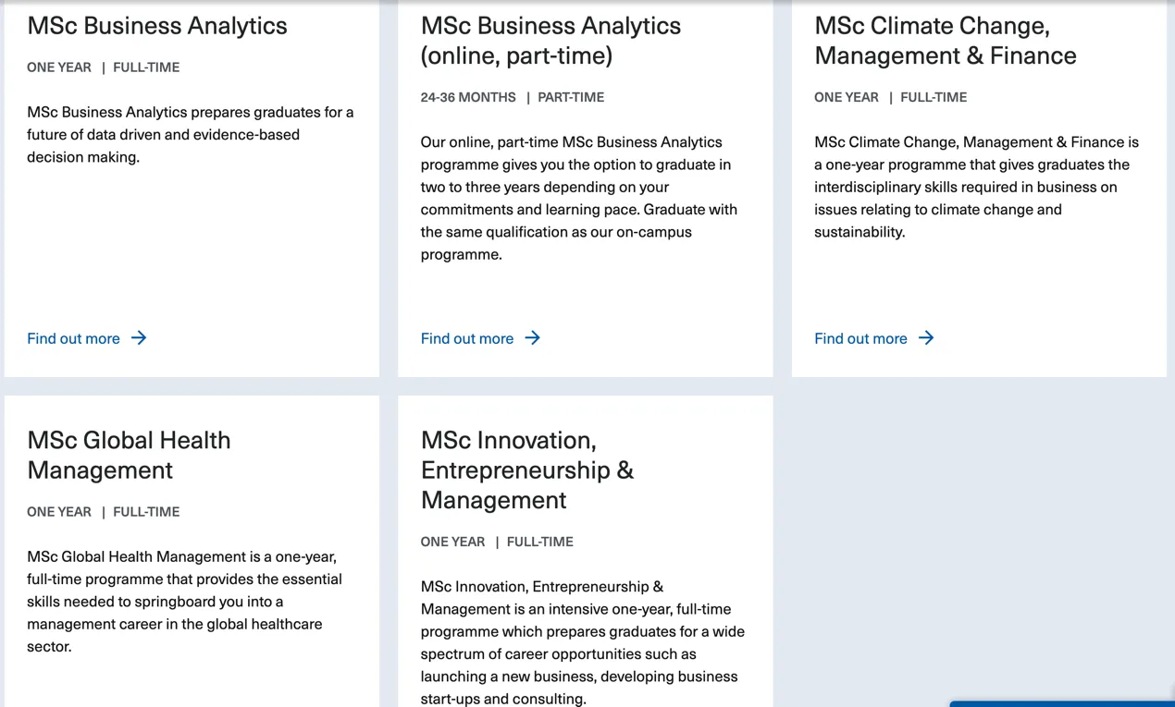This screenshot has width=1175, height=707.
Task: Click 'FULL-TIME' label under MSc Innovation programme
Action: [539, 542]
